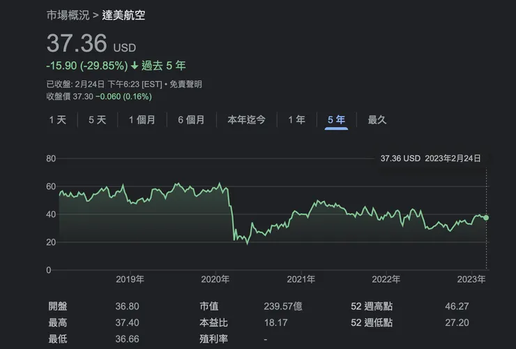Viewport: 516px width, 349px height.
Task: Click the 開盤 value 36.80
Action: [127, 306]
